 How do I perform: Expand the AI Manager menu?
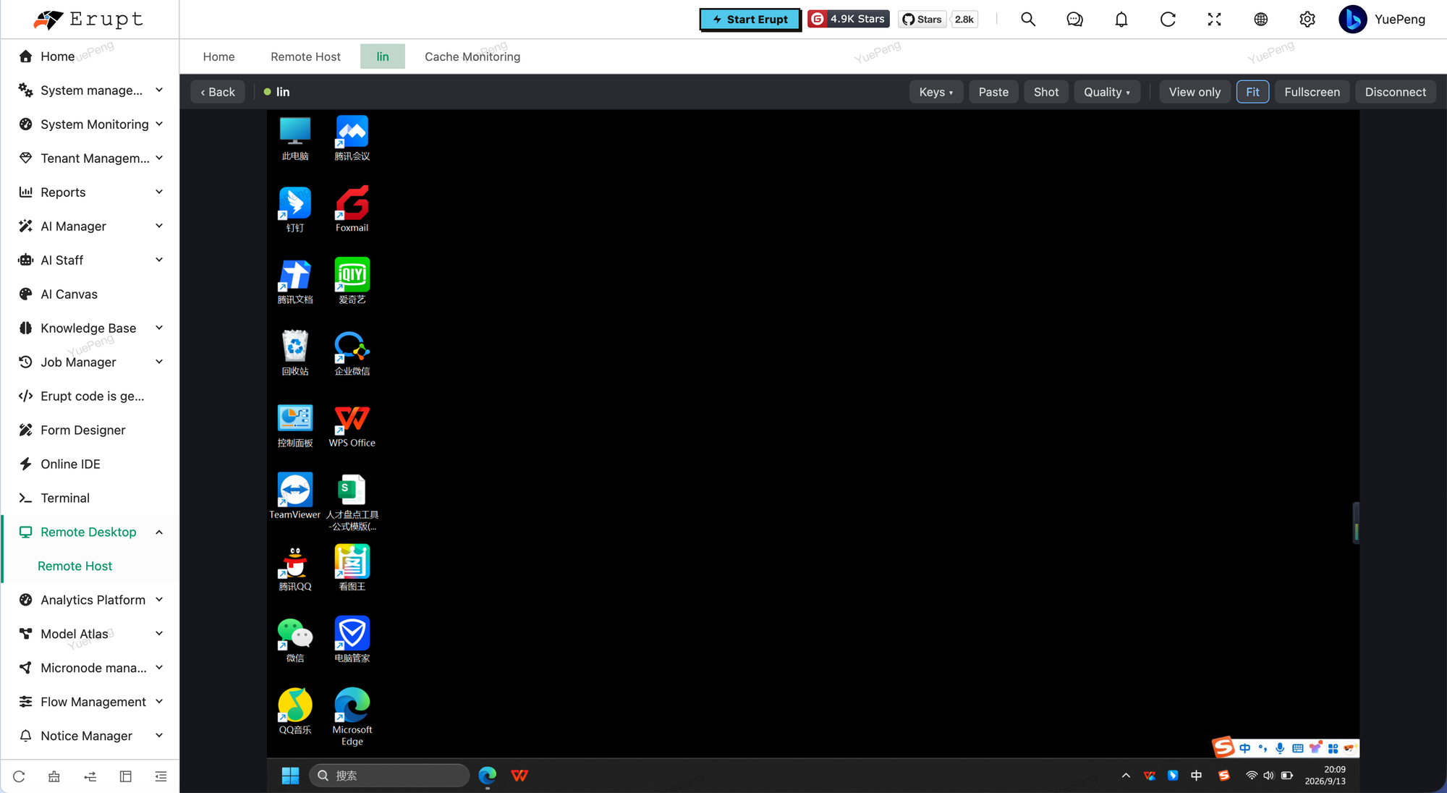point(90,226)
